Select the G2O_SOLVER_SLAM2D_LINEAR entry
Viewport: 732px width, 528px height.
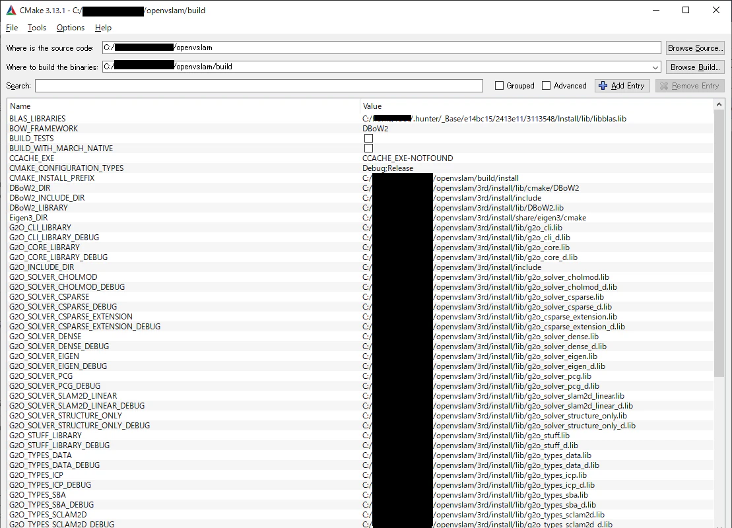63,396
